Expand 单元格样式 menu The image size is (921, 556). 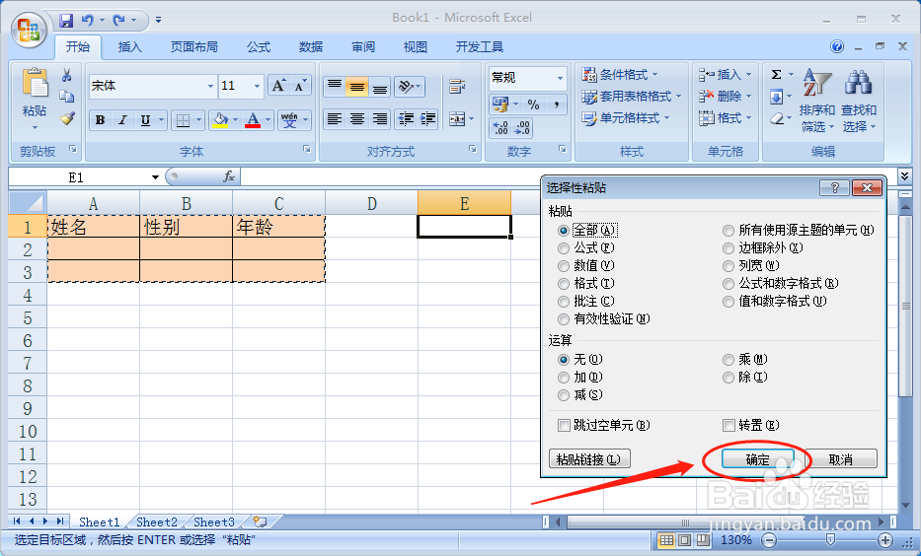(x=626, y=118)
